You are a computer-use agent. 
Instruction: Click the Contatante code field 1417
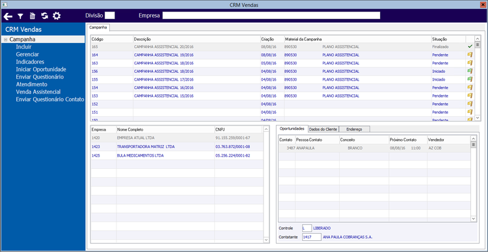coord(312,237)
